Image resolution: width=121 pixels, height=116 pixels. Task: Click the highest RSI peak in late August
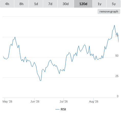tap(114, 25)
